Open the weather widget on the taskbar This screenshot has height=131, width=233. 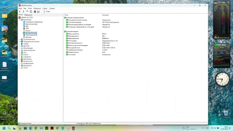[189, 128]
